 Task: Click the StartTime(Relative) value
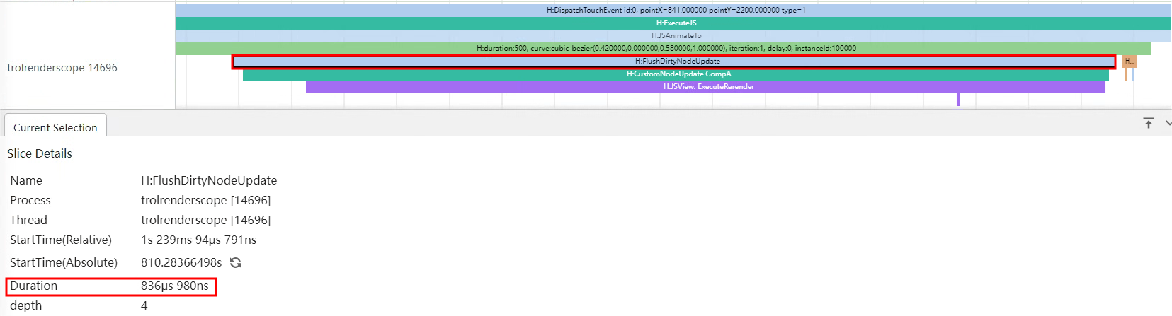click(198, 240)
